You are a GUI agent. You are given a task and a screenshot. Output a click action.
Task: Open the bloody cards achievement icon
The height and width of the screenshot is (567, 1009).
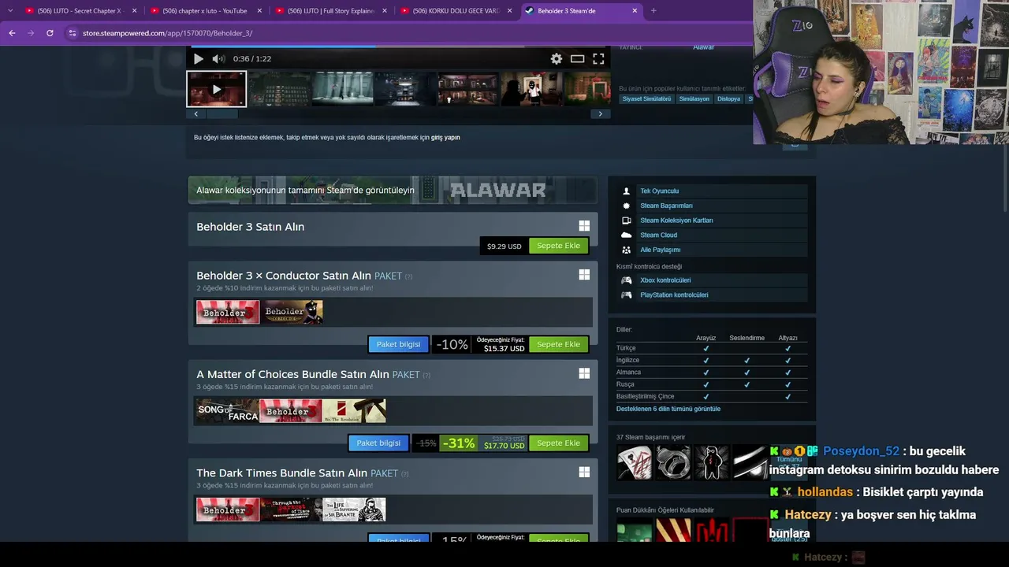[635, 462]
